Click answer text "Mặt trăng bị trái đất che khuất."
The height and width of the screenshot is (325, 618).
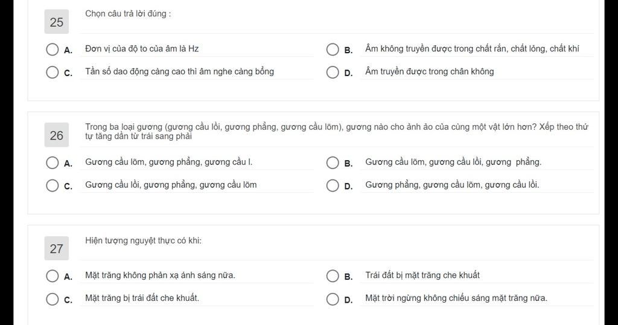142,298
